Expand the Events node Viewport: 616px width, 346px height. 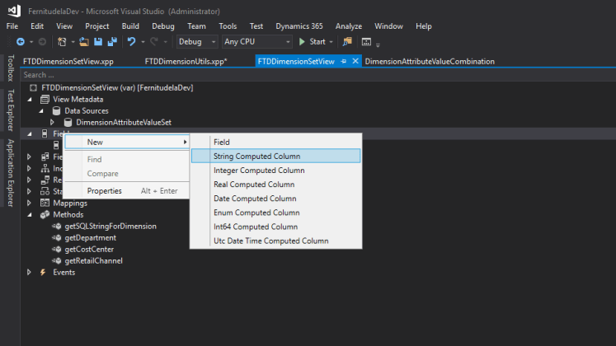click(x=29, y=272)
